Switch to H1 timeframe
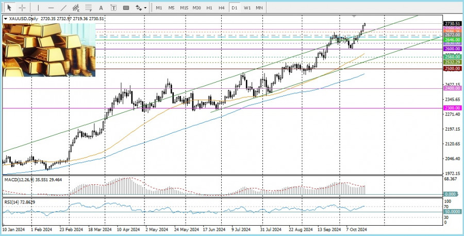 point(209,8)
